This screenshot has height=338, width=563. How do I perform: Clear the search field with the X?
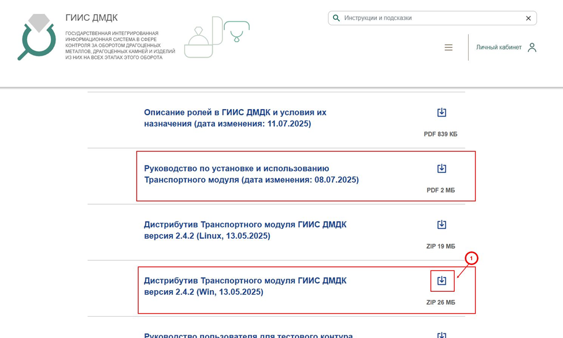pyautogui.click(x=528, y=18)
